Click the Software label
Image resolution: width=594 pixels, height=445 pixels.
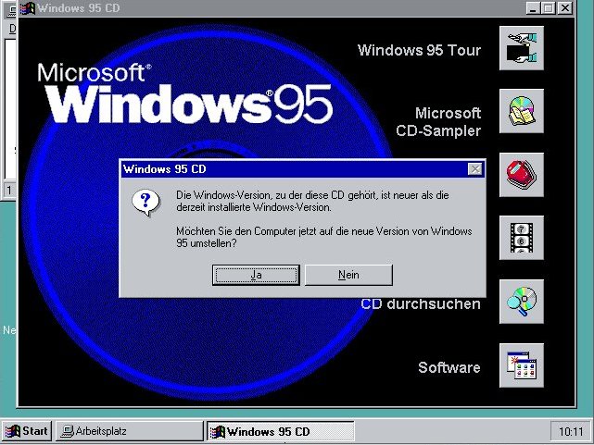[x=449, y=367]
